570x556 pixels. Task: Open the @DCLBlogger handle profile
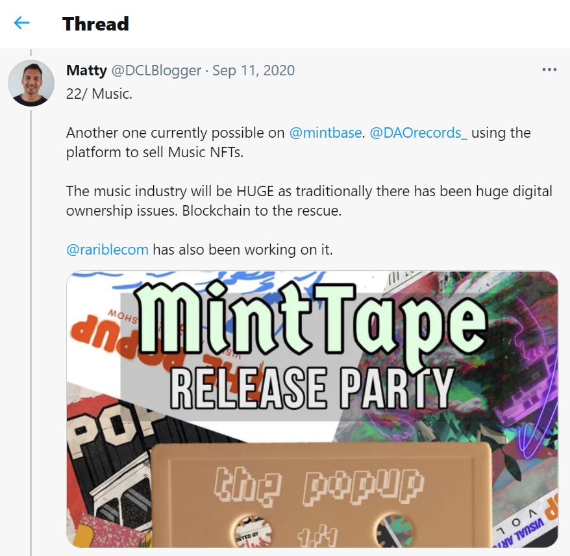coord(156,71)
